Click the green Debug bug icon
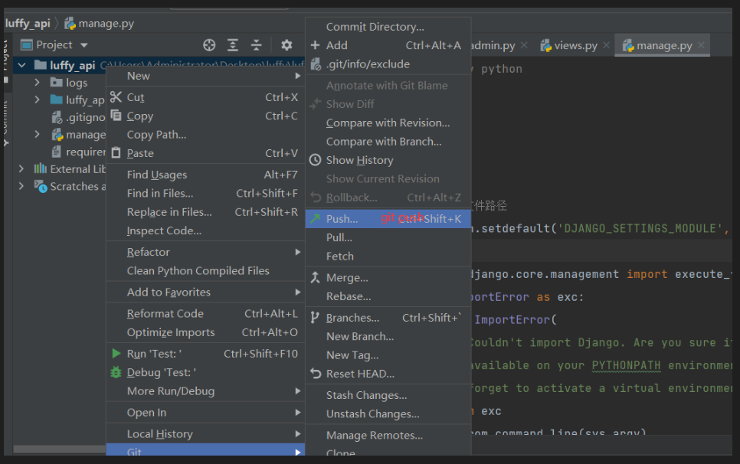Screen dimensions: 740x464 (116, 372)
